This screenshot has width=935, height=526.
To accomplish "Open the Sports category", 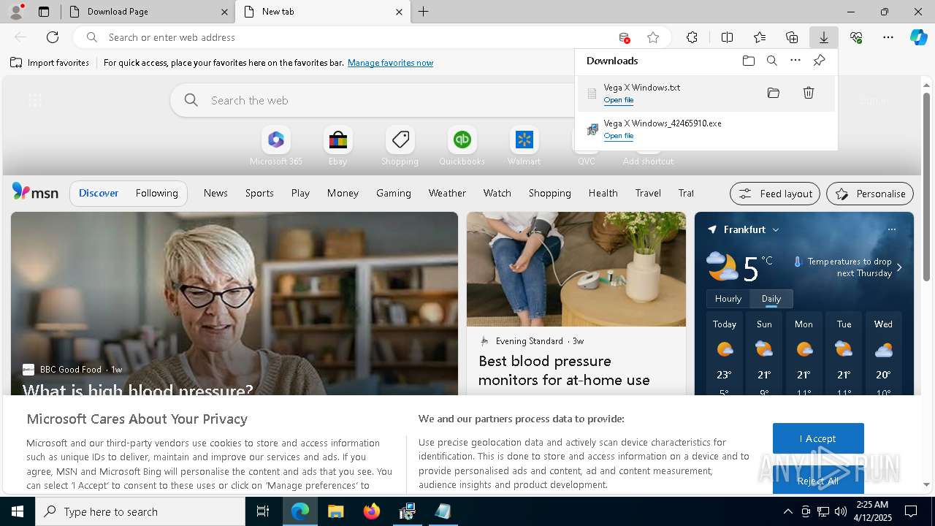I will [x=259, y=193].
